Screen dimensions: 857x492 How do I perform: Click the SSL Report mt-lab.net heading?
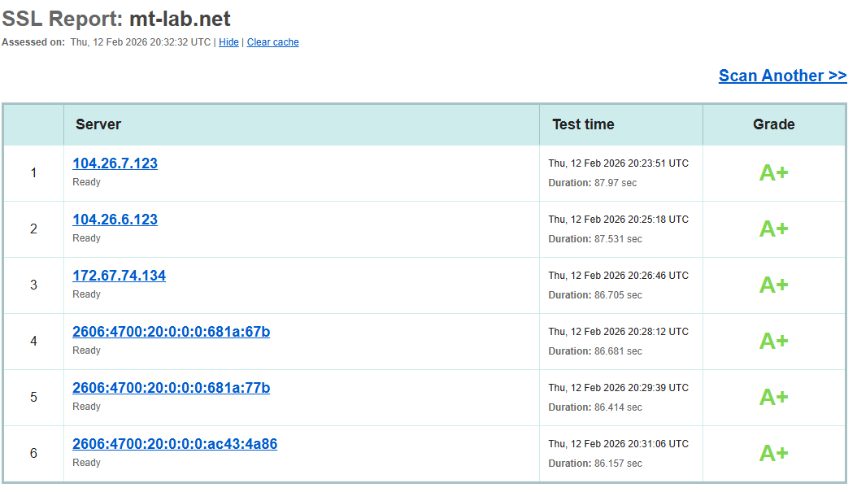[116, 19]
